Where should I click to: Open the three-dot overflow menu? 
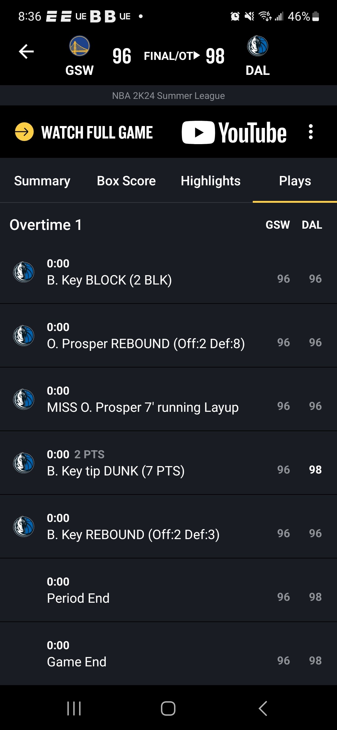click(x=310, y=132)
